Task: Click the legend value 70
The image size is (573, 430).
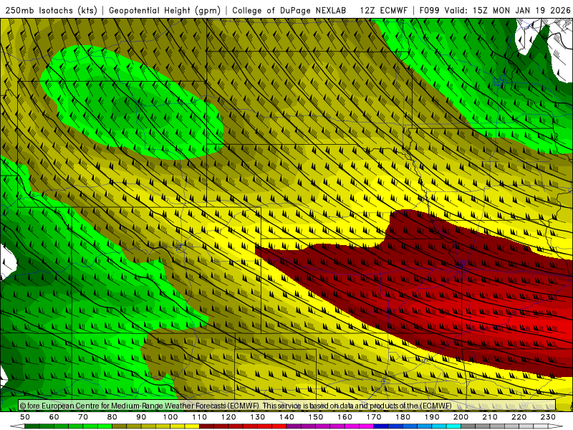Action: (x=83, y=417)
